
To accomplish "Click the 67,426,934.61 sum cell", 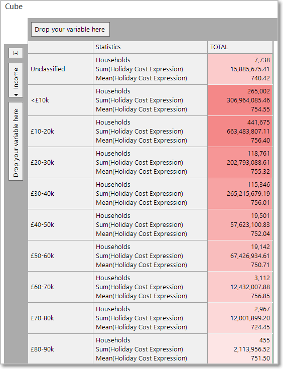I will tap(250, 256).
